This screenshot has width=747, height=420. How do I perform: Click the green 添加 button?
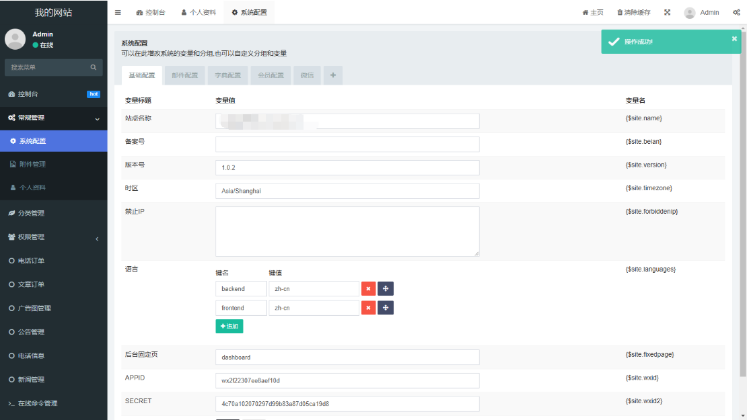click(229, 326)
